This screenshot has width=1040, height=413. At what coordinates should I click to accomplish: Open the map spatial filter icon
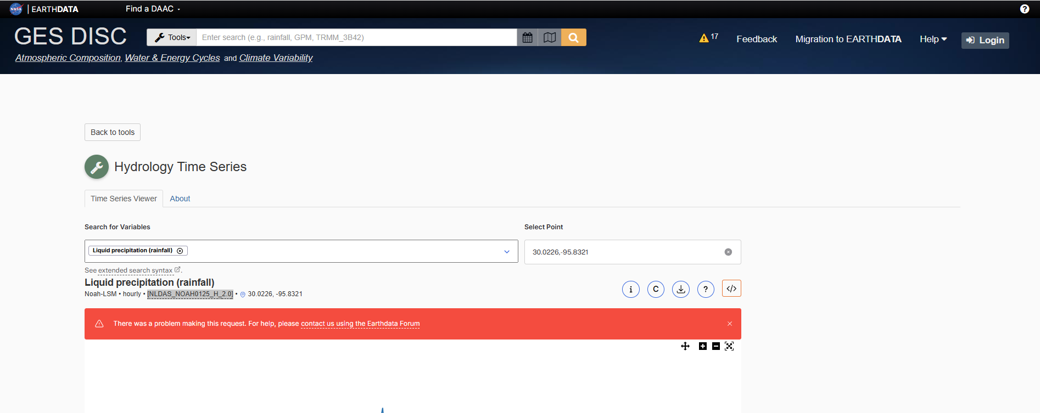[x=550, y=37]
